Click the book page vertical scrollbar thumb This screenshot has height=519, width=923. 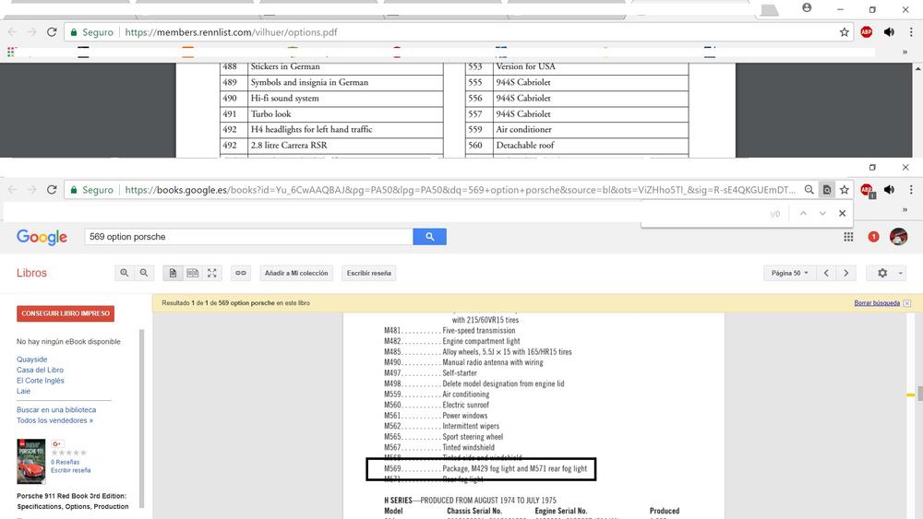(919, 393)
